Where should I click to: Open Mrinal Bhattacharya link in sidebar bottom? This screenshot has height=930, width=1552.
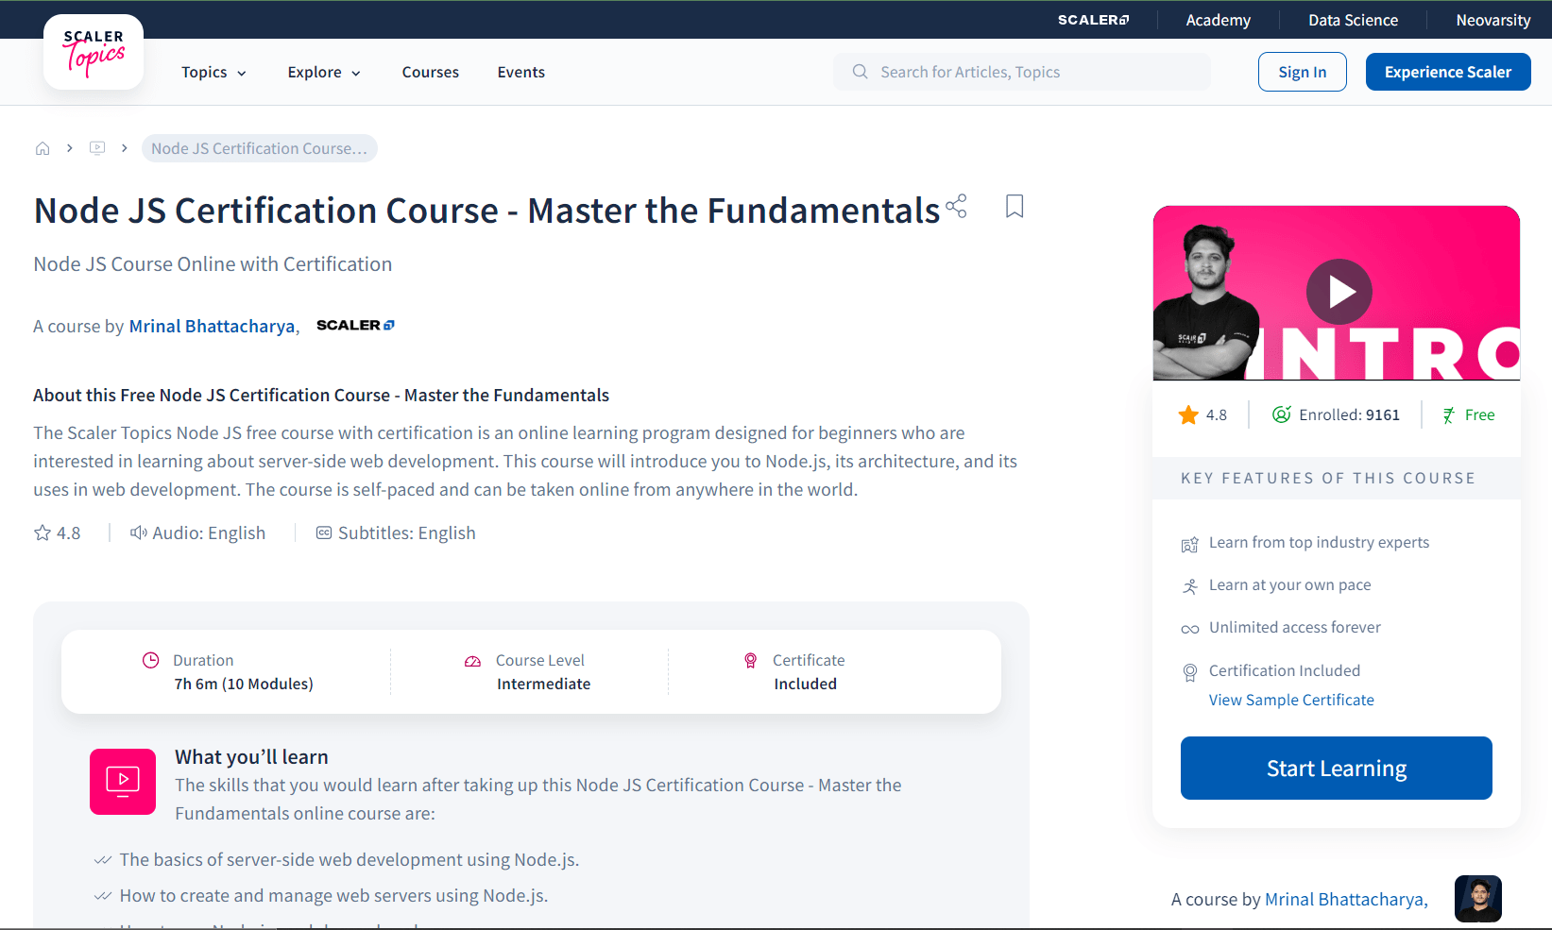point(1344,900)
